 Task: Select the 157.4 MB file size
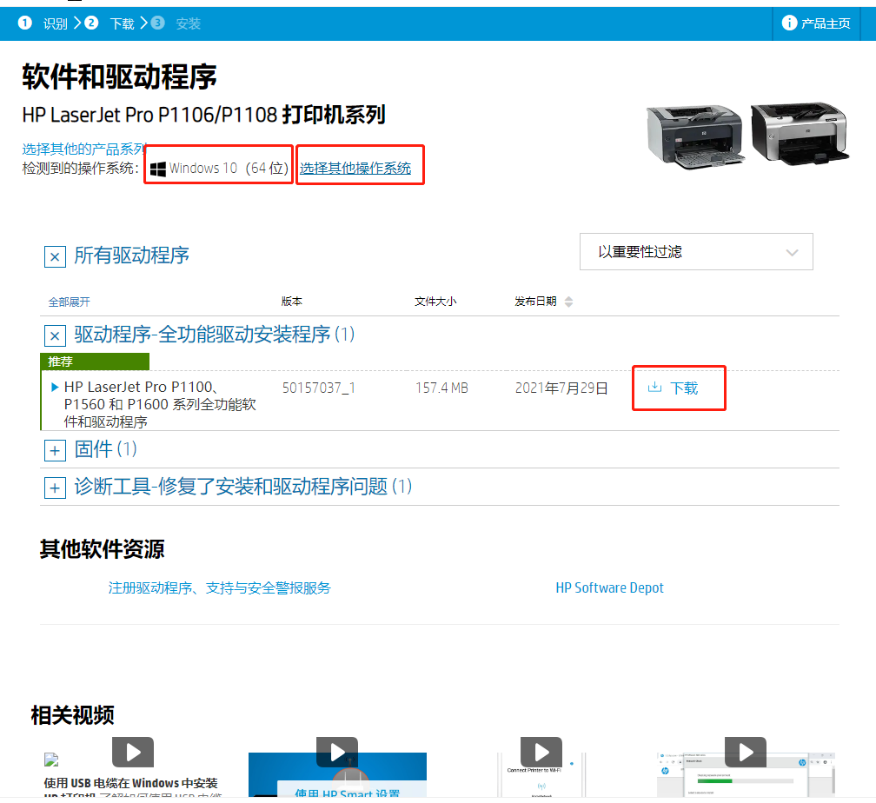pos(441,388)
